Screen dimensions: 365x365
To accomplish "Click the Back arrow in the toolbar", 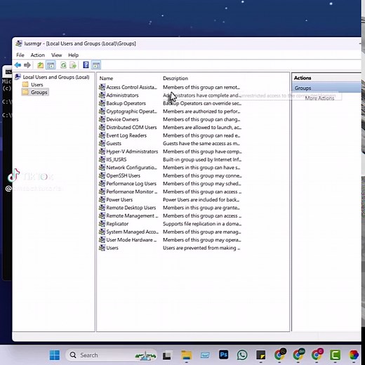I will 18,65.
